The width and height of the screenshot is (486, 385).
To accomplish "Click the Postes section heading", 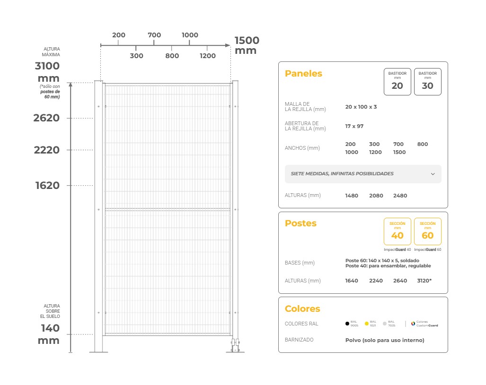I will coord(300,223).
